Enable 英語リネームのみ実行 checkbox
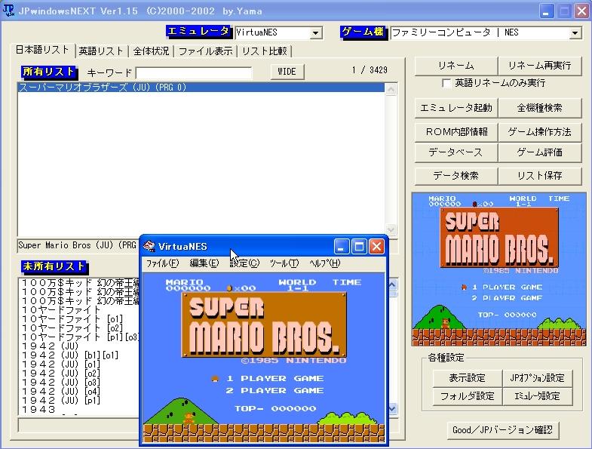592x449 pixels. click(446, 83)
